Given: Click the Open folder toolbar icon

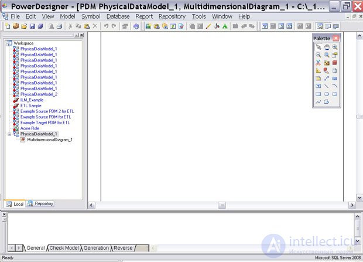Looking at the screenshot, I should coord(24,26).
